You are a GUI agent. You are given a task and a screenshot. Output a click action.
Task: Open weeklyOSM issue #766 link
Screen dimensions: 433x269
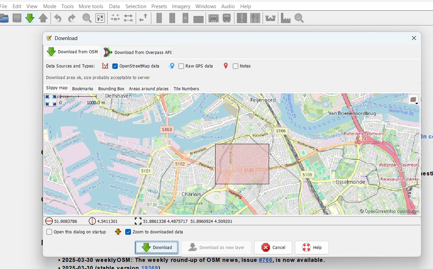[x=265, y=260]
